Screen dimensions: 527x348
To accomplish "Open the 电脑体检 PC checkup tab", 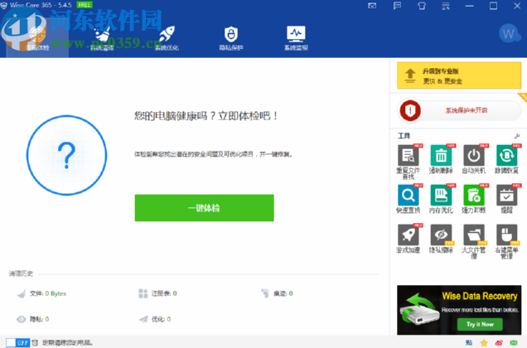I will click(x=37, y=37).
